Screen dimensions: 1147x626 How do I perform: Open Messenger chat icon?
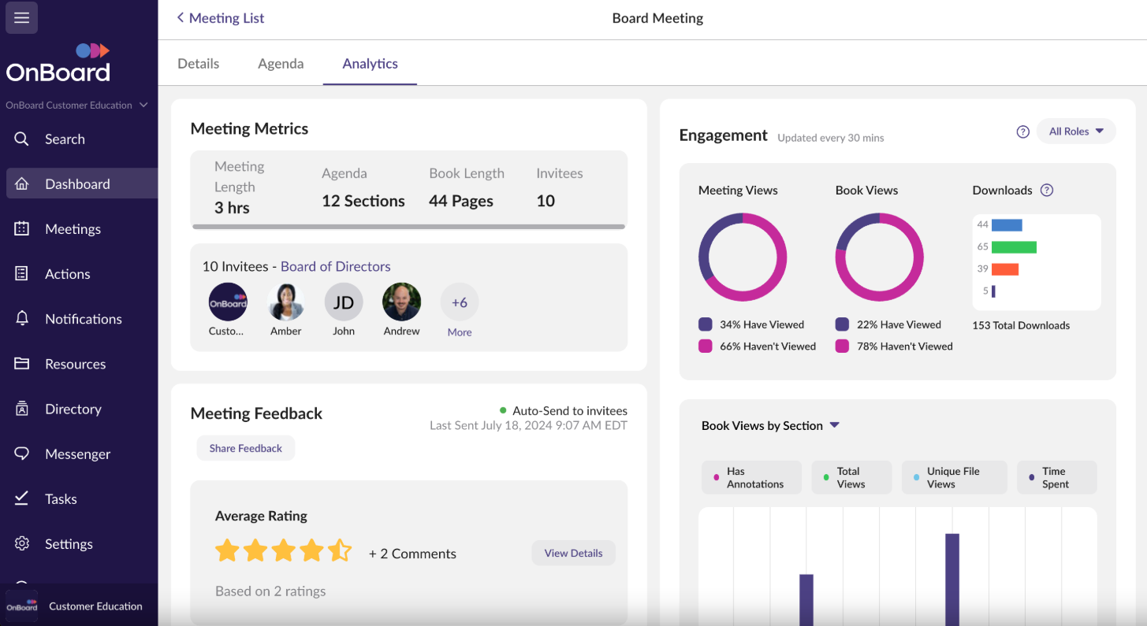pyautogui.click(x=22, y=454)
